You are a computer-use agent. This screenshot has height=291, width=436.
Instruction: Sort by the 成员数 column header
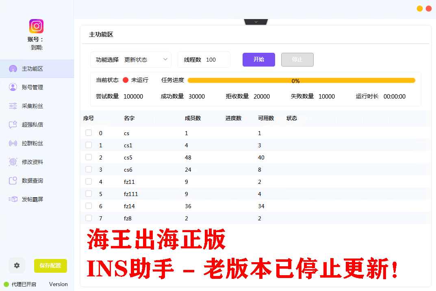[x=193, y=119]
